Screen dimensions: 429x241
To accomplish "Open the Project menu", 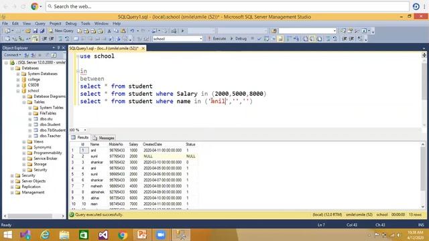I will pyautogui.click(x=55, y=23).
